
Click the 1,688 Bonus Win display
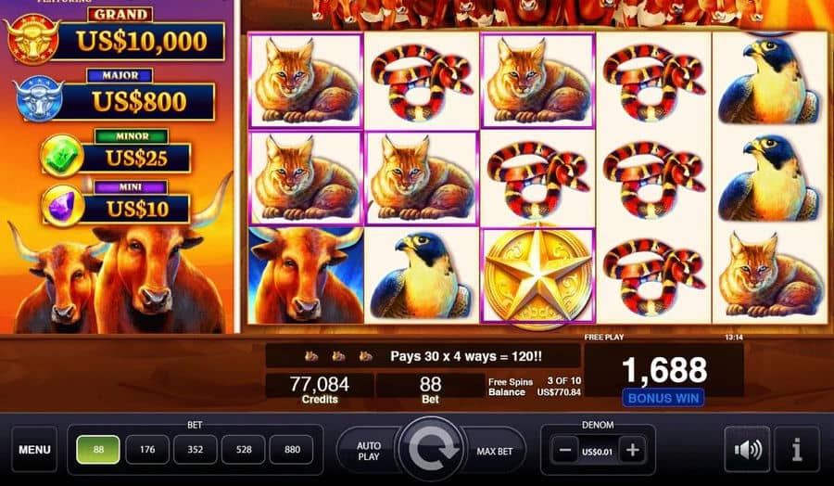click(663, 377)
